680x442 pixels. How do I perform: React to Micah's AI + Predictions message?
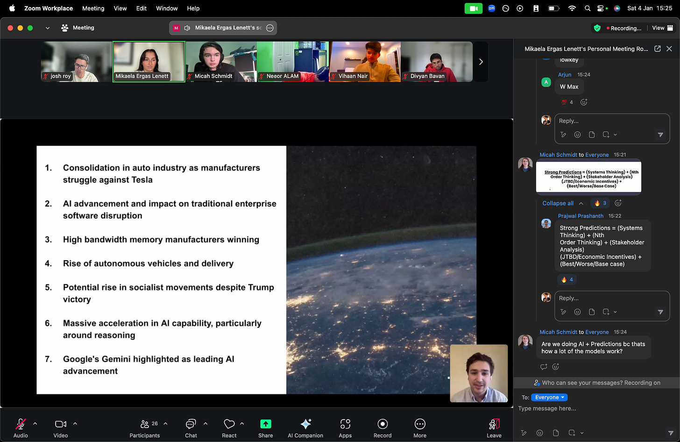555,367
